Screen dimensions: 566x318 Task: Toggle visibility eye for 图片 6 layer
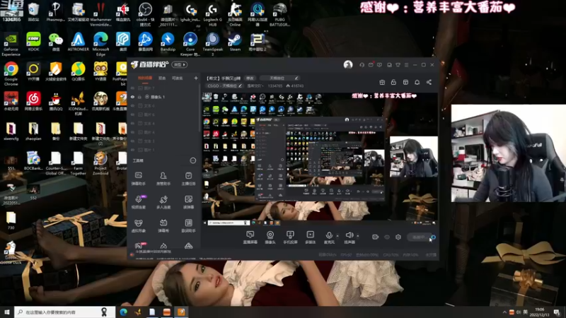coord(132,114)
